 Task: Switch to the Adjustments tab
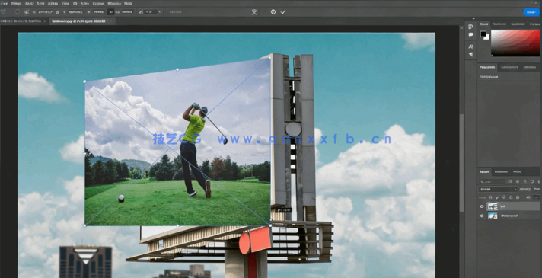tap(509, 67)
